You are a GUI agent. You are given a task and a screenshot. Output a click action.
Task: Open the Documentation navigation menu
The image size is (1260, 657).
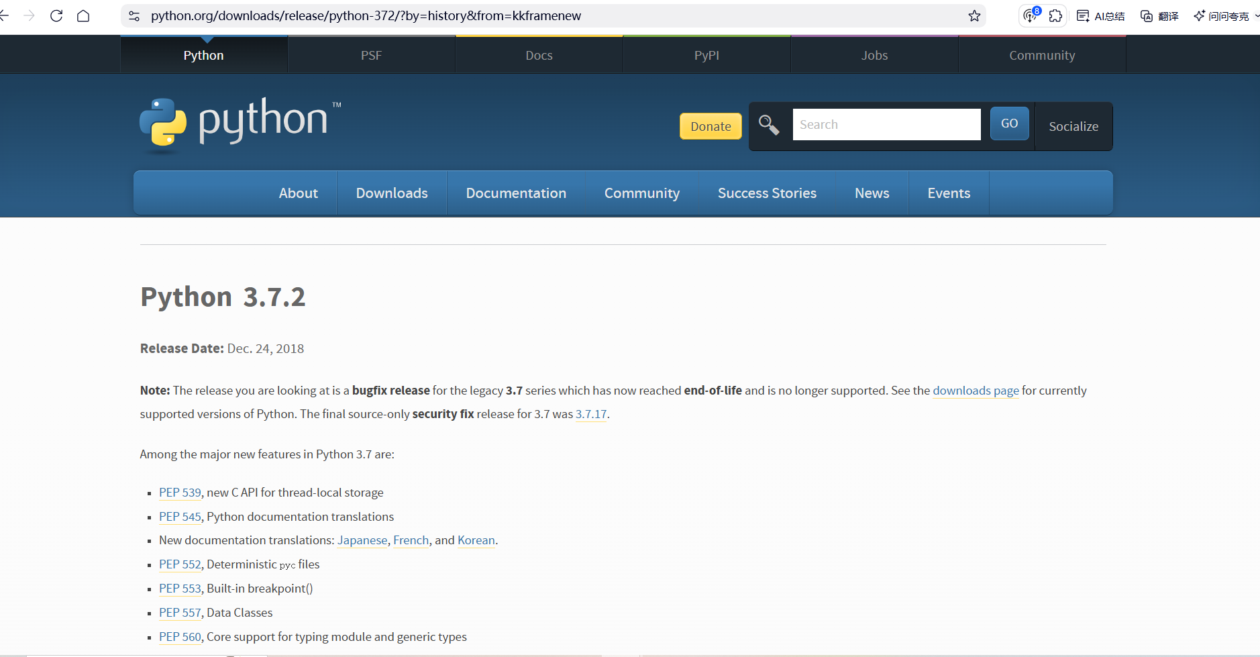pos(516,193)
